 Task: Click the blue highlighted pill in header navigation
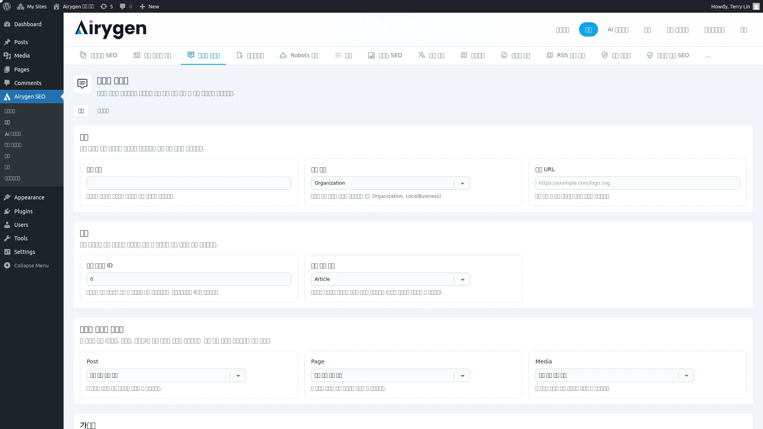tap(588, 29)
